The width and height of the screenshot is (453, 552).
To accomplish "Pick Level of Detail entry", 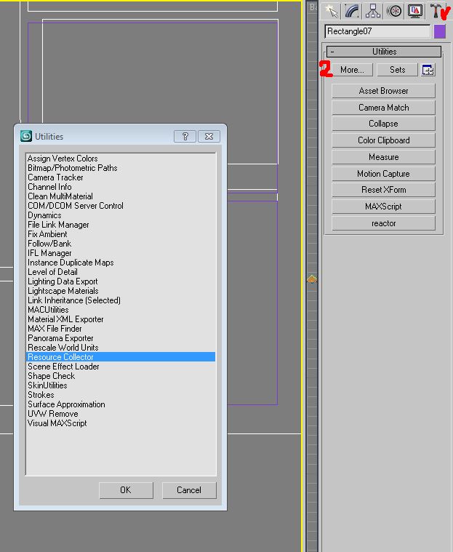I will [x=121, y=272].
